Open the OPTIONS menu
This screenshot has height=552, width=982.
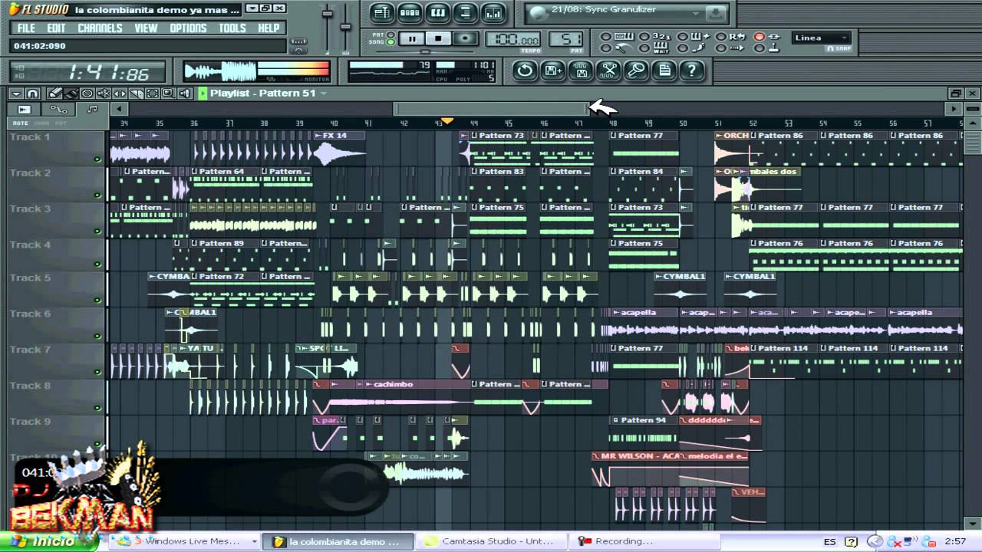click(188, 28)
